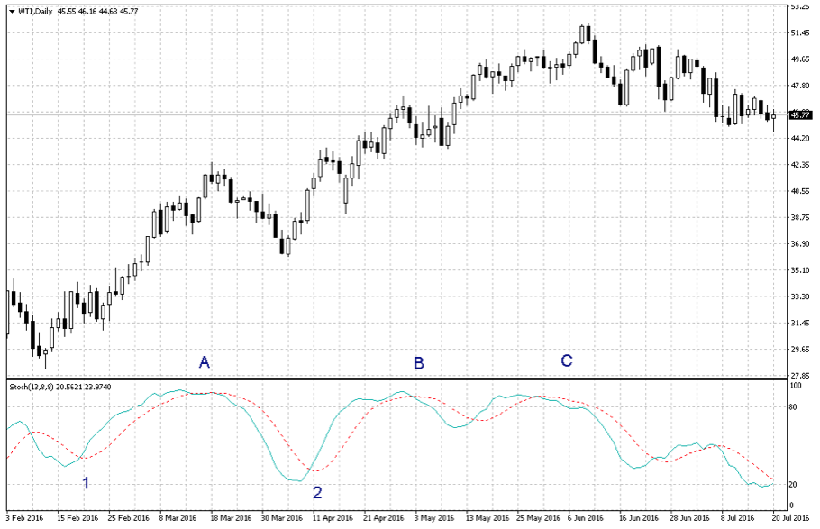820x529 pixels.
Task: Expand the WTI,Daily symbol dropdown arrow
Action: click(x=11, y=10)
